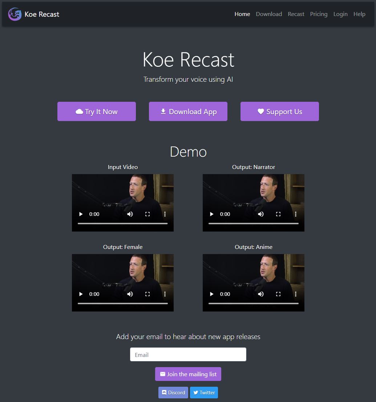Open the Login page
The image size is (376, 402).
click(340, 14)
